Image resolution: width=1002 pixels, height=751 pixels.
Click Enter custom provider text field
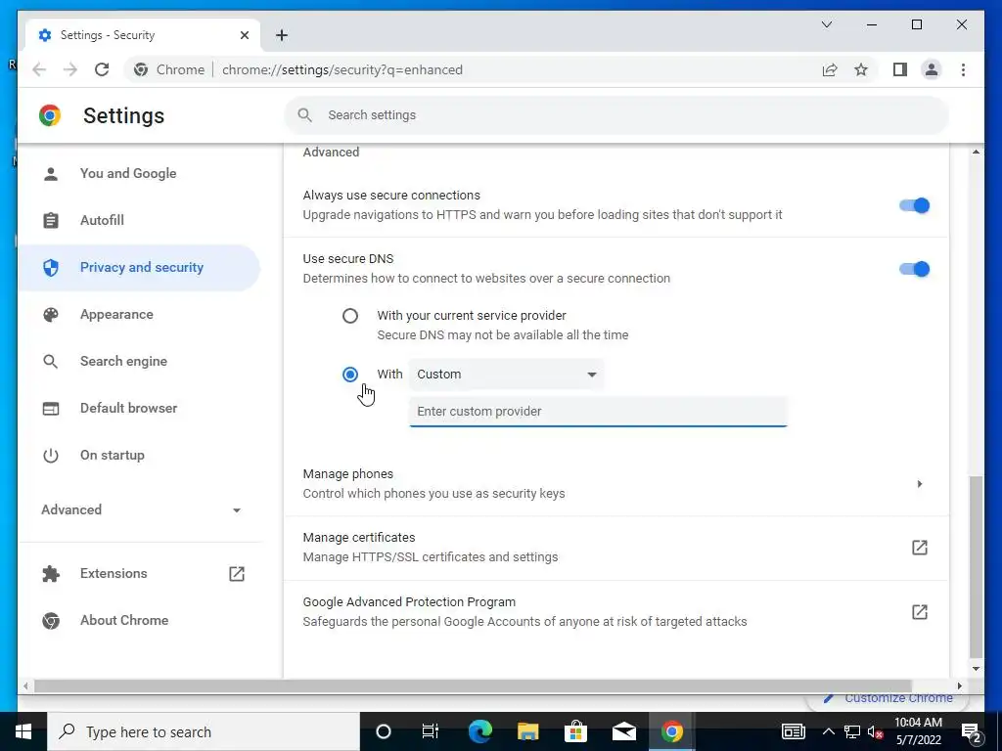pos(598,412)
